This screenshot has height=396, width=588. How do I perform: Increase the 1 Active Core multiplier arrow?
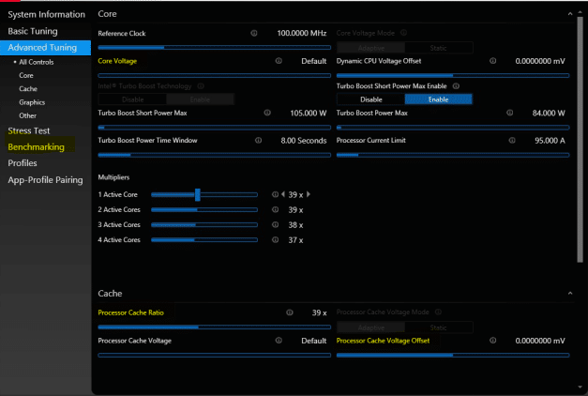(309, 194)
